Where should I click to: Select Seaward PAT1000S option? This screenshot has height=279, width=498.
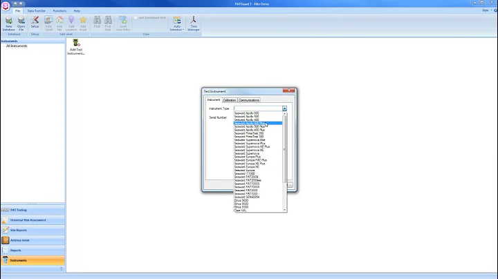tap(257, 184)
